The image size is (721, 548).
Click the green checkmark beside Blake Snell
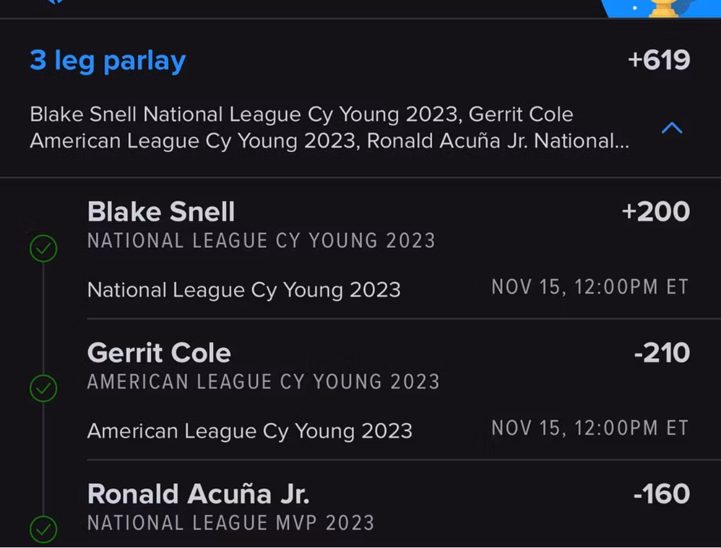coord(43,249)
